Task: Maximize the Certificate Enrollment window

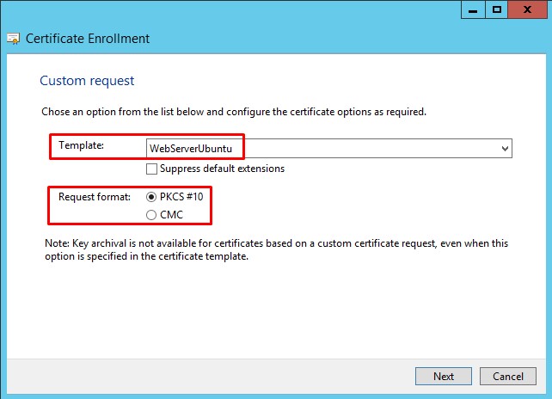Action: (x=496, y=9)
